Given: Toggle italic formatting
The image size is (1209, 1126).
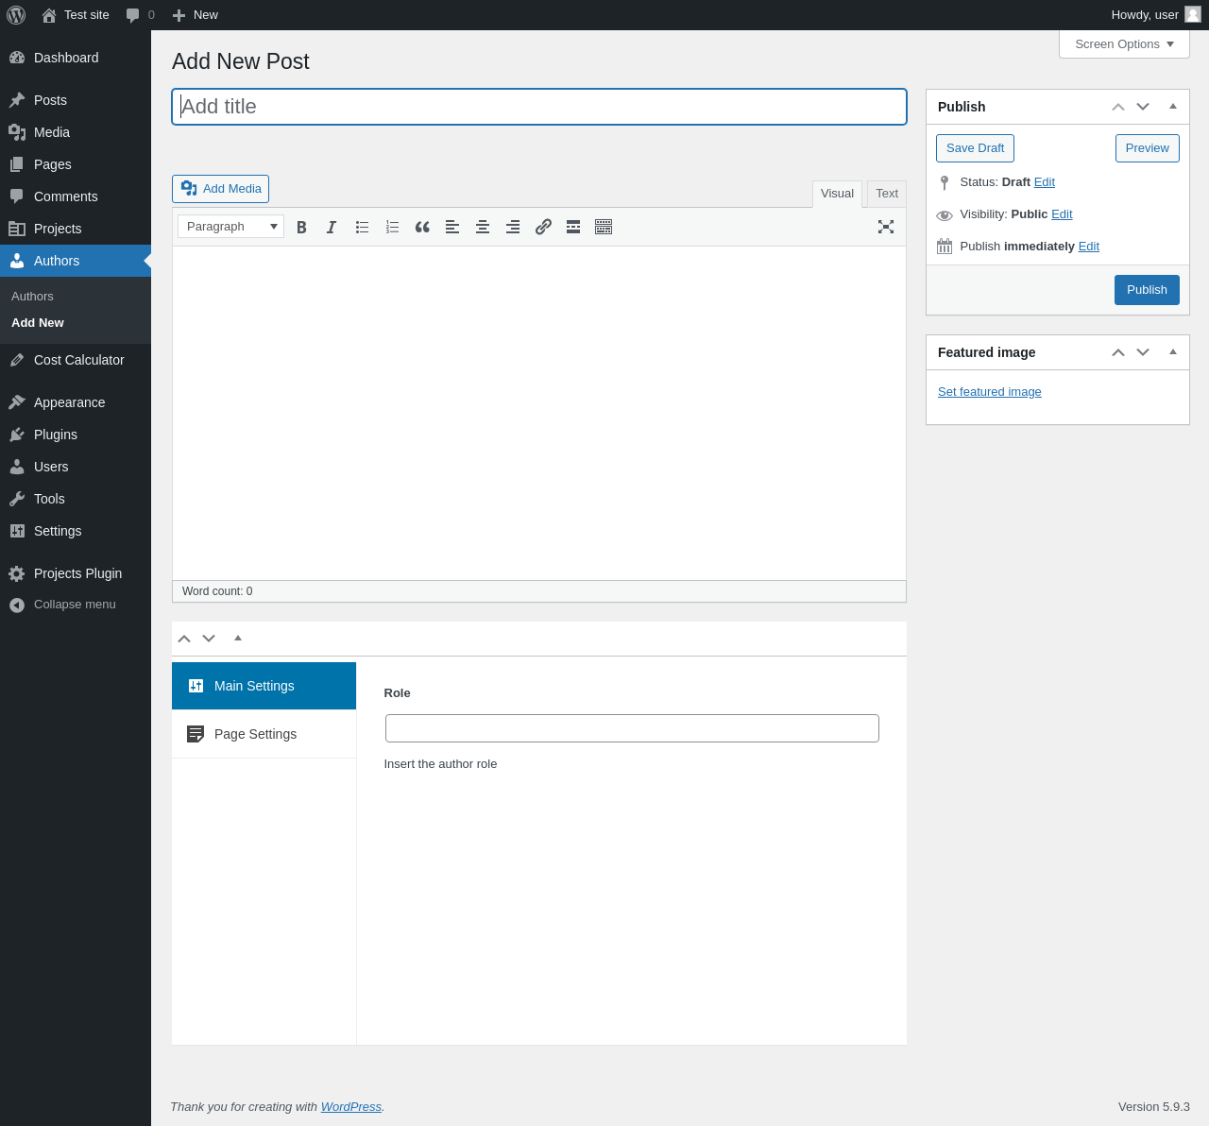Looking at the screenshot, I should point(332,227).
